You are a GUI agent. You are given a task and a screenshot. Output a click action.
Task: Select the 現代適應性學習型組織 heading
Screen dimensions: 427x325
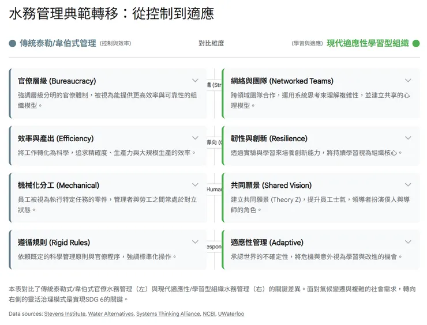coord(368,43)
